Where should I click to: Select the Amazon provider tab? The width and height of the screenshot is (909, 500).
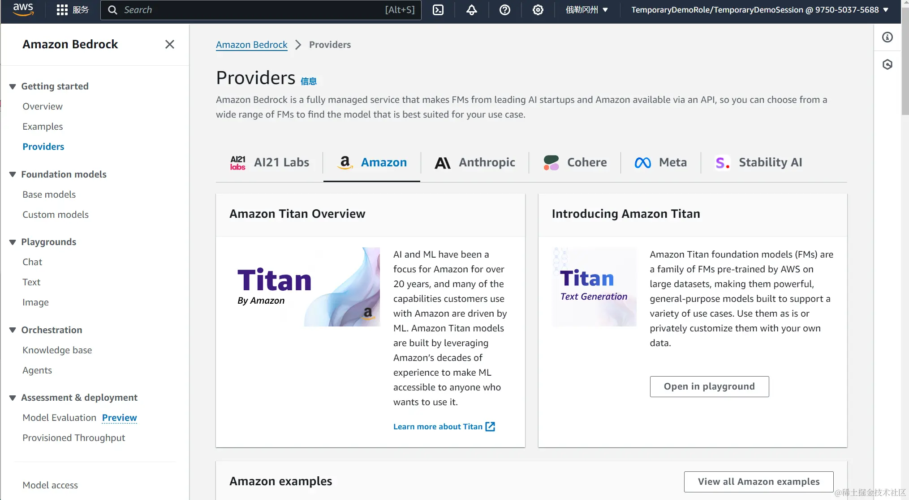coord(372,162)
